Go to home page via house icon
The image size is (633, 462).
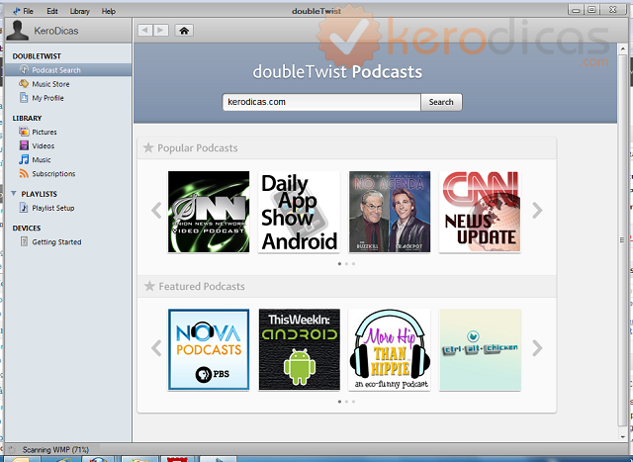point(184,31)
